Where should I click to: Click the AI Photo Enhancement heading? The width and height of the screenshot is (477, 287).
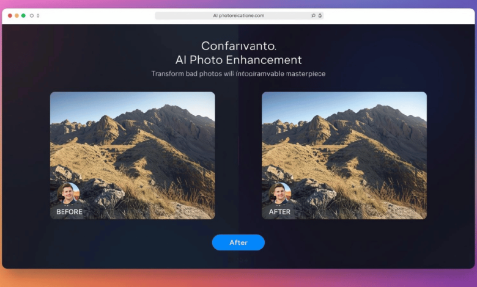(x=239, y=60)
